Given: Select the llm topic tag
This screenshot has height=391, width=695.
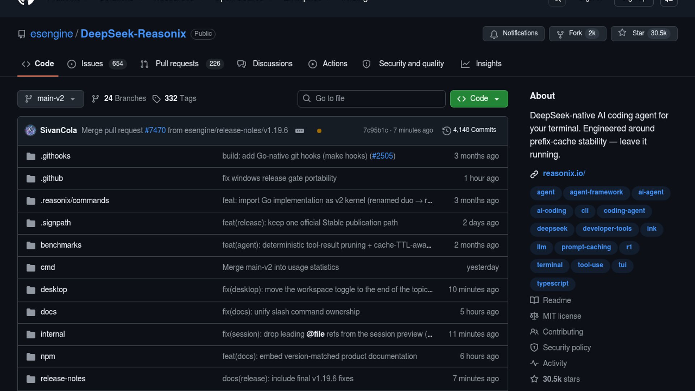Looking at the screenshot, I should [542, 248].
